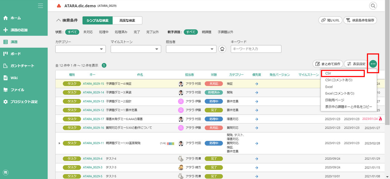Viewport: 390px width, 179px height.
Task: Open the マイルストーン dropdown
Action: coord(136,49)
